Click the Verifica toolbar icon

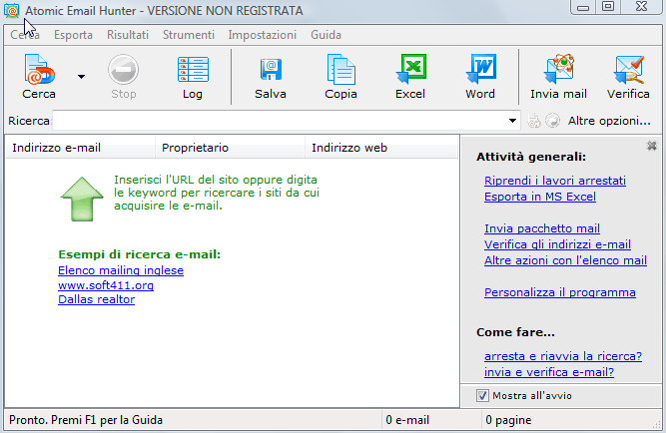coord(628,75)
